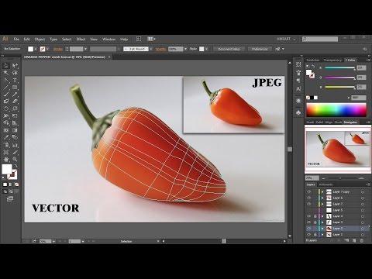The height and width of the screenshot is (279, 372).
Task: Open the Window menu
Action: click(x=108, y=39)
